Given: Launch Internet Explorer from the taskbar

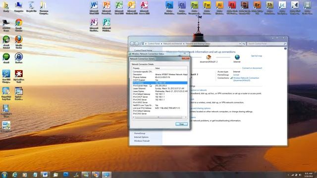Looking at the screenshot, I should click(14, 175).
